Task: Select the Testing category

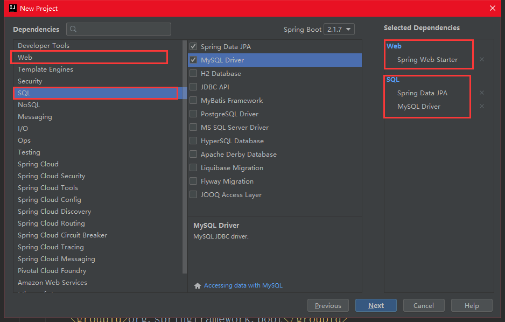Action: point(97,152)
